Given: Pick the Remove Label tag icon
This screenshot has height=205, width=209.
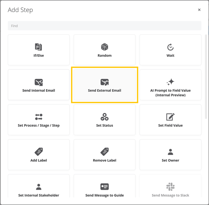Looking at the screenshot, I should 104,152.
